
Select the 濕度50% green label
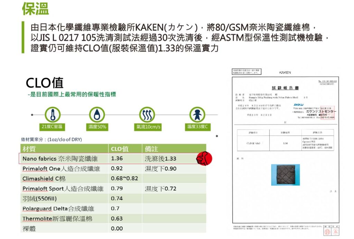point(97,127)
